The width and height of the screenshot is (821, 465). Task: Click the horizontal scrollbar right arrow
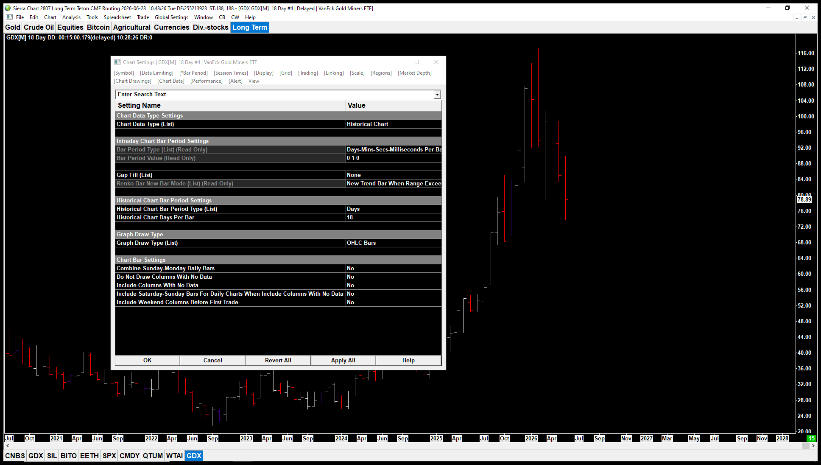pos(813,446)
